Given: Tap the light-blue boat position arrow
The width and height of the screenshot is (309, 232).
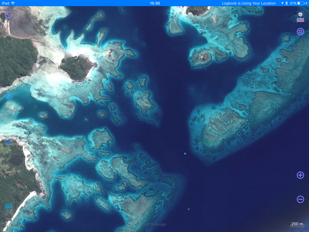Looking at the screenshot, I should pos(185,154).
